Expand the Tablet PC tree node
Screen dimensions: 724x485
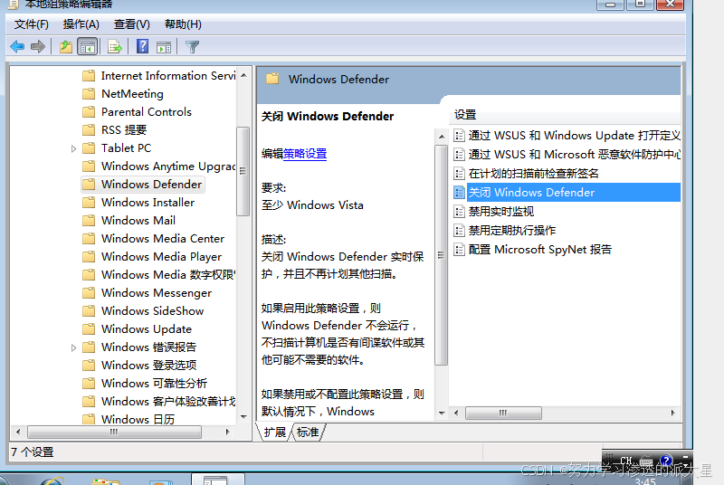73,148
